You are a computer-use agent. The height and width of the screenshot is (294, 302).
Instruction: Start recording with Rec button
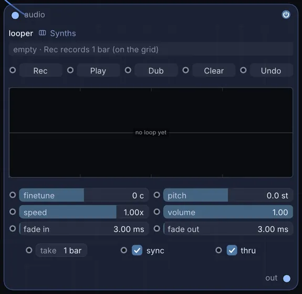point(40,70)
